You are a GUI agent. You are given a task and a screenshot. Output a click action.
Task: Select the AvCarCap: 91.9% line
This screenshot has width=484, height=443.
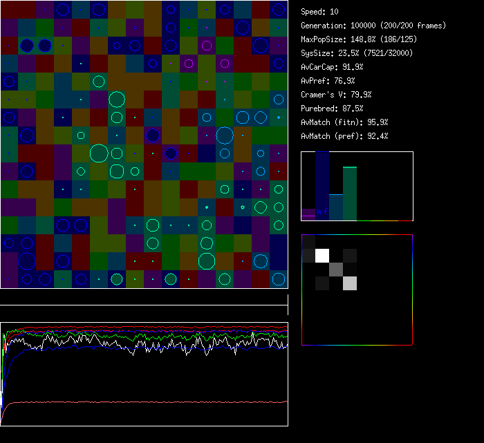click(x=333, y=67)
